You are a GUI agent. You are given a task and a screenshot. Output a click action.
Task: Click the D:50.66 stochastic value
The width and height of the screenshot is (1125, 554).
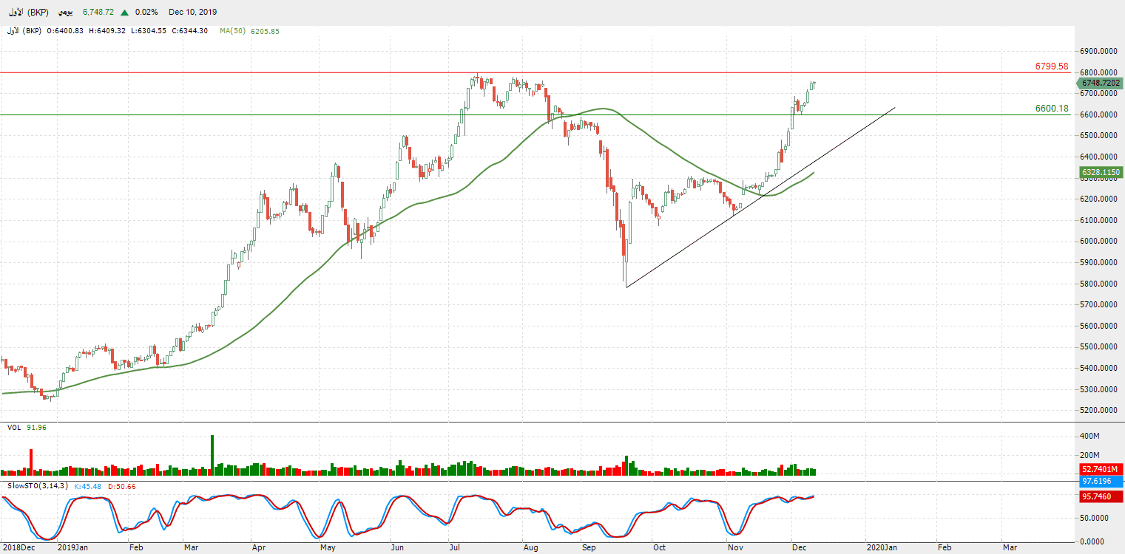tap(121, 486)
